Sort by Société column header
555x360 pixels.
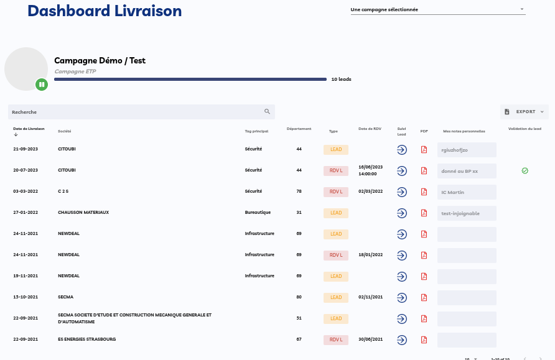coord(65,131)
